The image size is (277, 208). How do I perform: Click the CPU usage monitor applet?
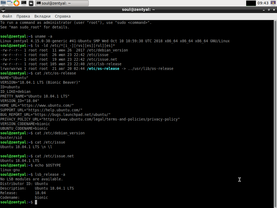(x=251, y=3)
